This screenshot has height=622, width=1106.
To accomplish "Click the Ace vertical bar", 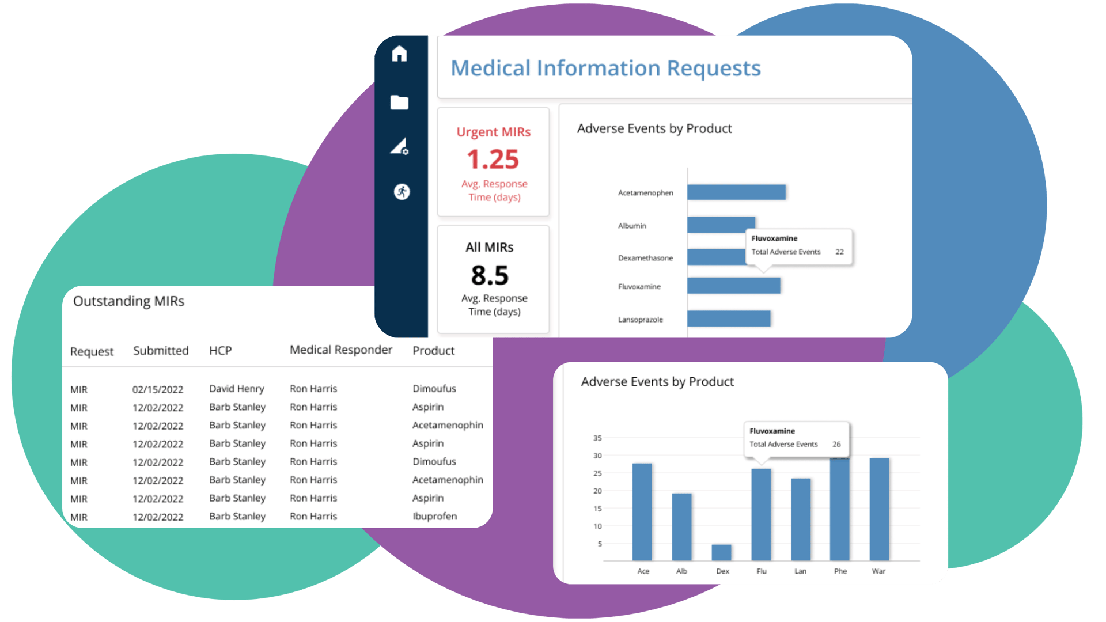I will 642,512.
